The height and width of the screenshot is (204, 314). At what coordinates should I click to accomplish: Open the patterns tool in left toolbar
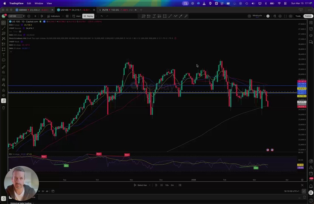(4, 39)
